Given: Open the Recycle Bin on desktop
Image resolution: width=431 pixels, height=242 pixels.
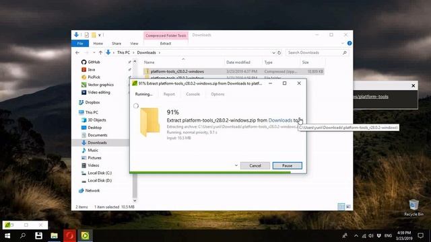Looking at the screenshot, I should coord(413,208).
